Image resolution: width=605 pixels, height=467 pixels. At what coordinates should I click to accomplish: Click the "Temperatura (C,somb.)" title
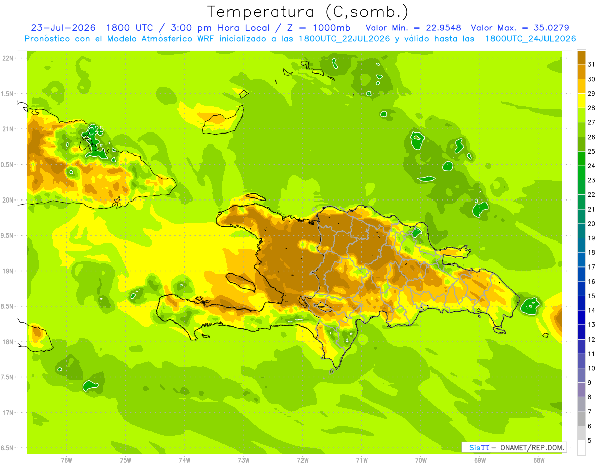pos(308,12)
